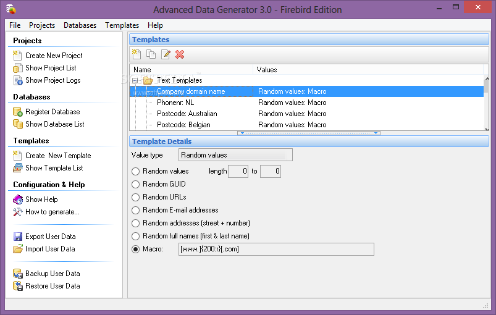
Task: Click the new template toolbar icon
Action: [137, 54]
